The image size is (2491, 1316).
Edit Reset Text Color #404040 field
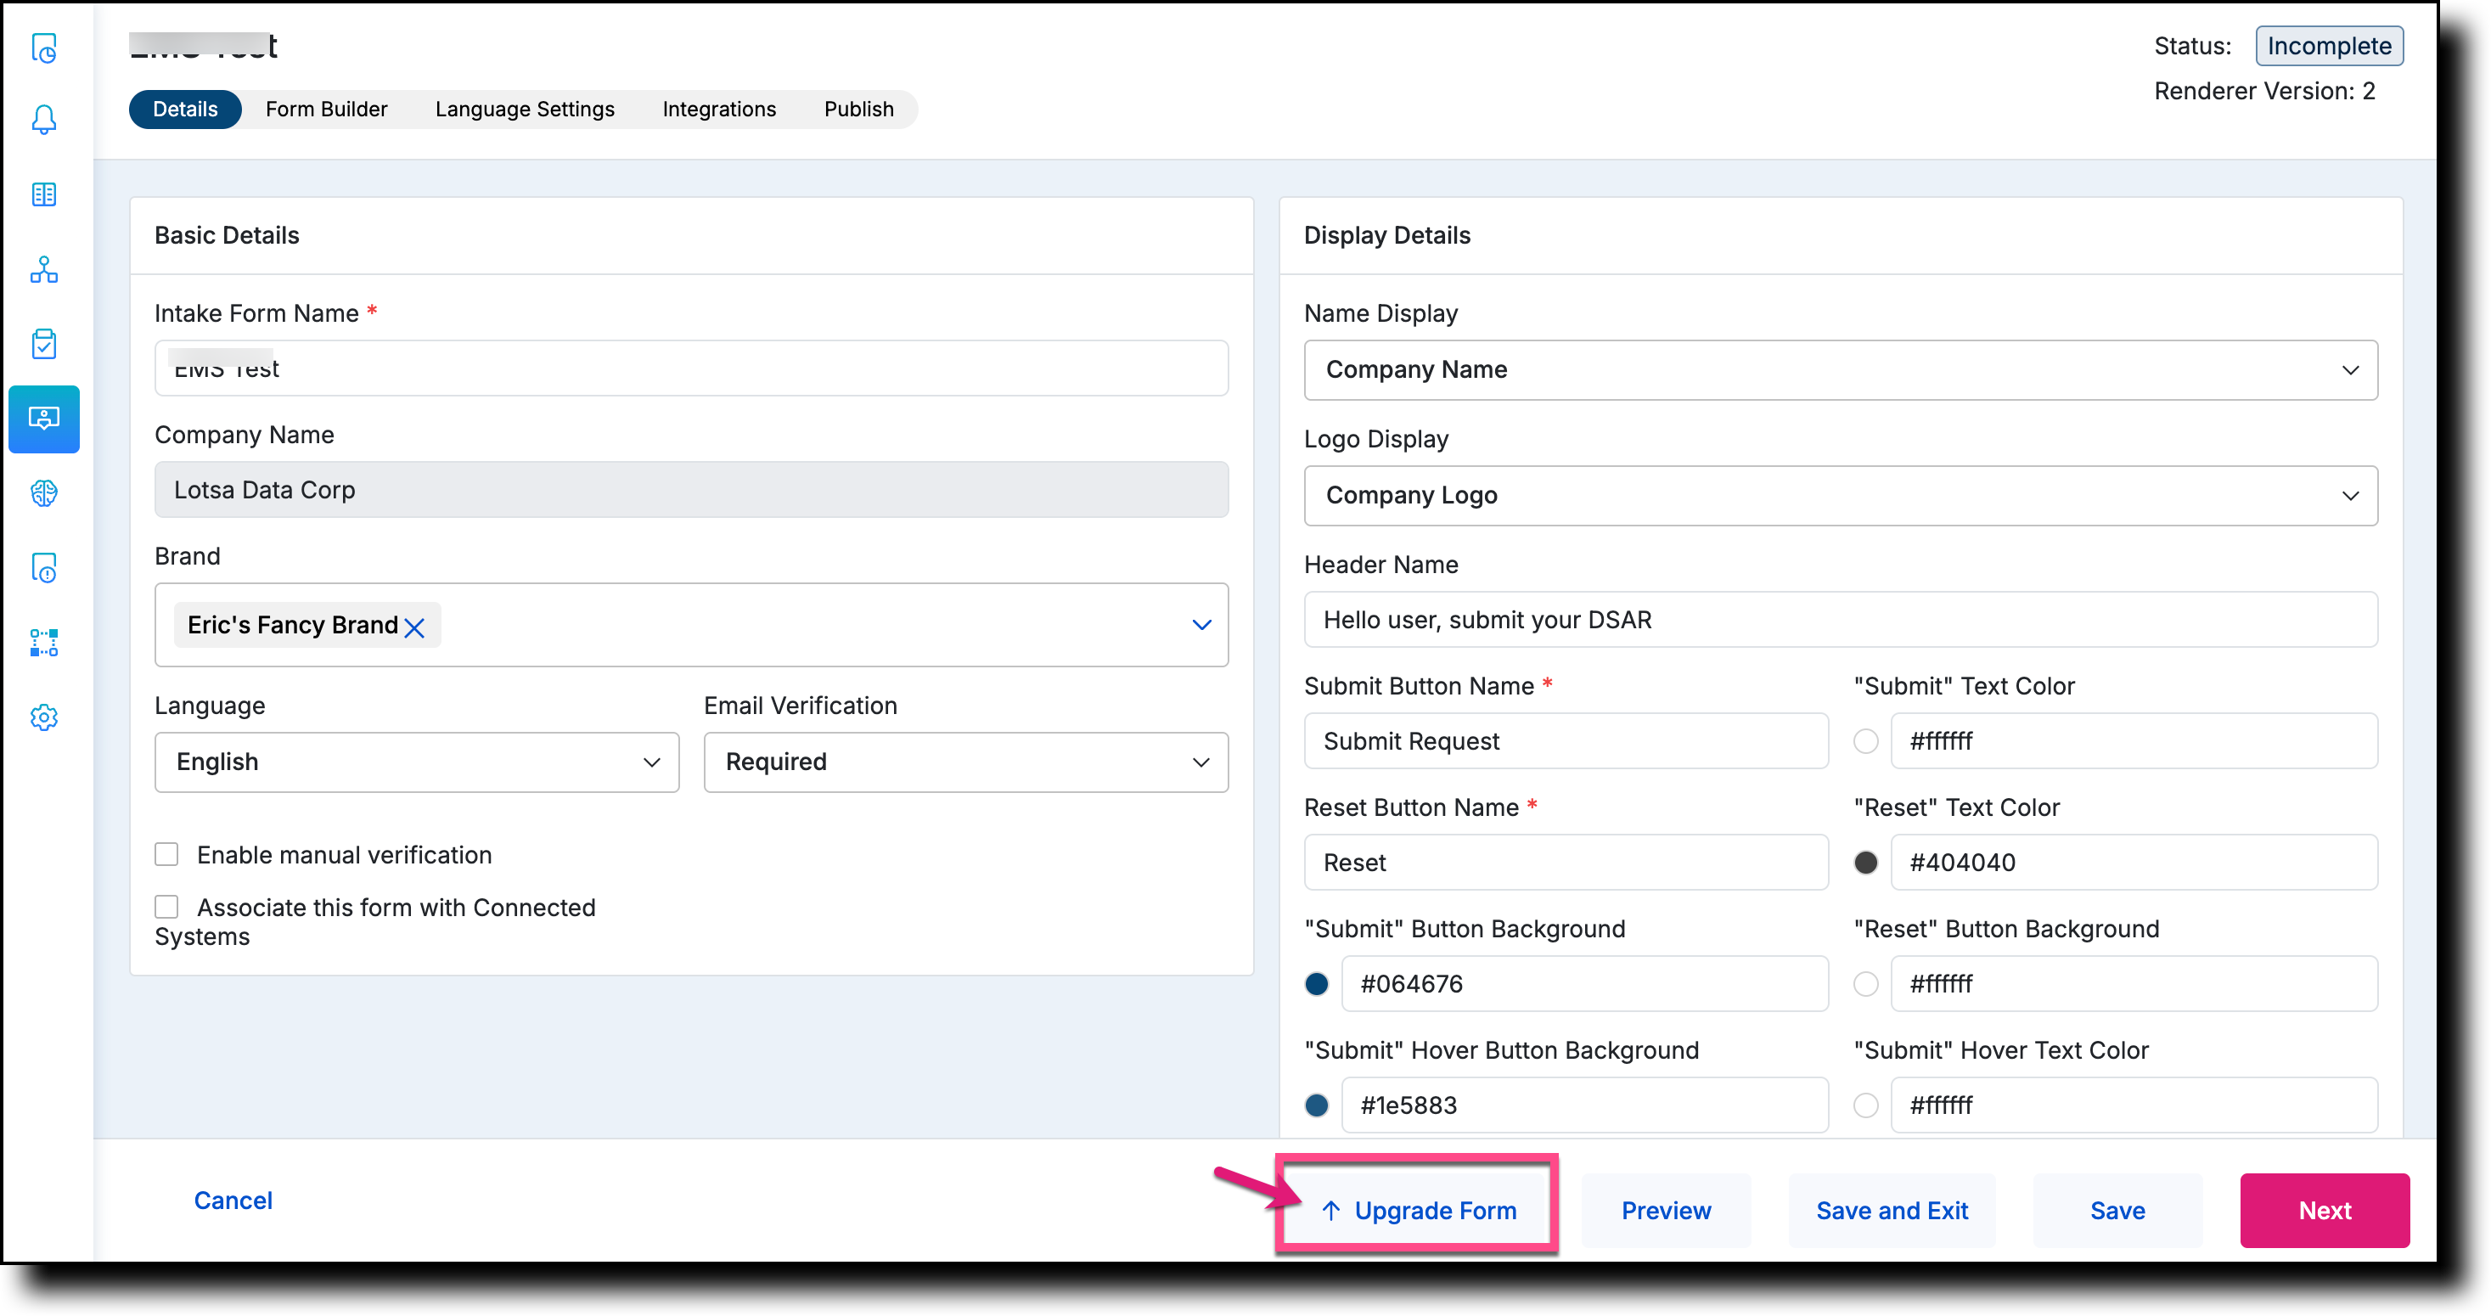coord(2134,863)
